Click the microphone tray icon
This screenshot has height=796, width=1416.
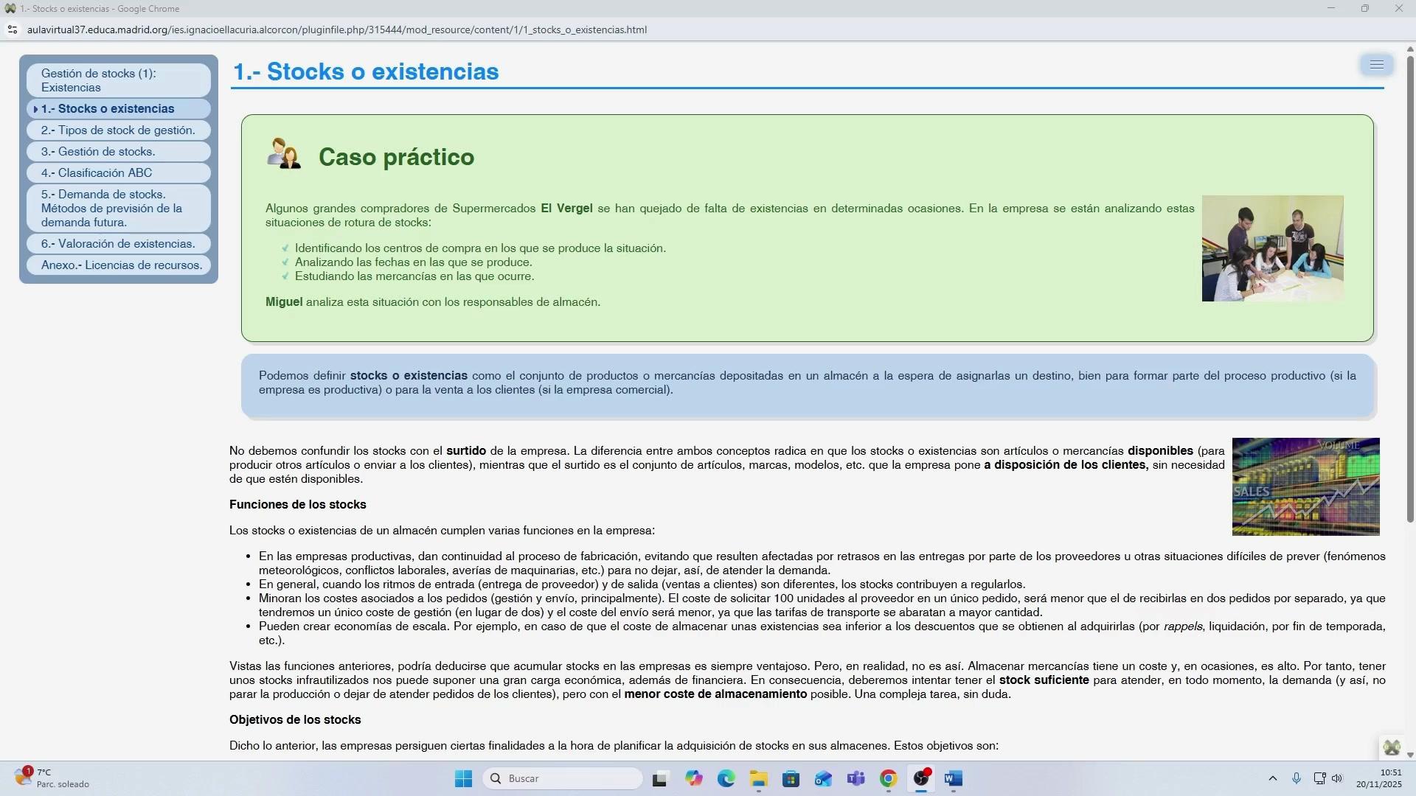tap(1297, 778)
